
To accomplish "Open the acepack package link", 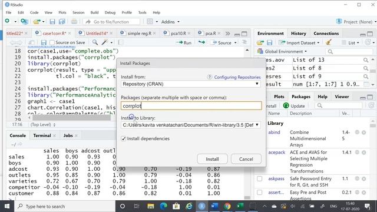I will (x=276, y=152).
